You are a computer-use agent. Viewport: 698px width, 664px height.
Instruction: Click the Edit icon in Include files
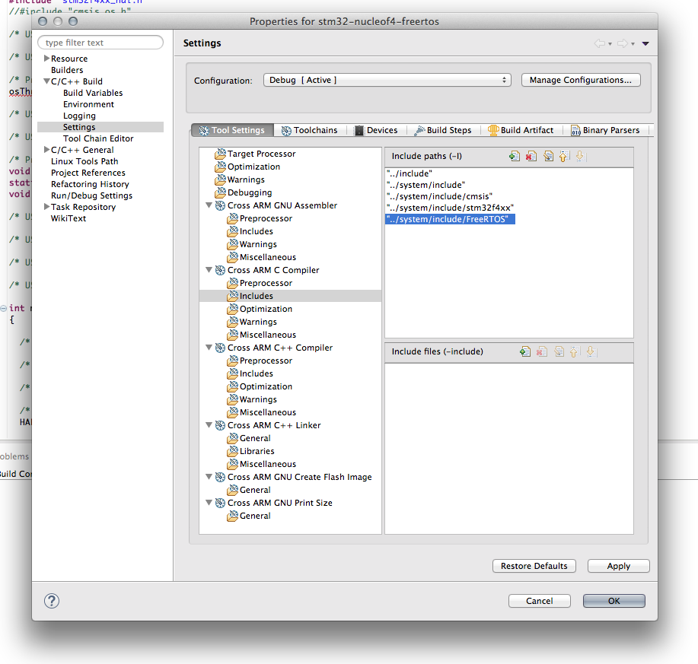(x=559, y=352)
